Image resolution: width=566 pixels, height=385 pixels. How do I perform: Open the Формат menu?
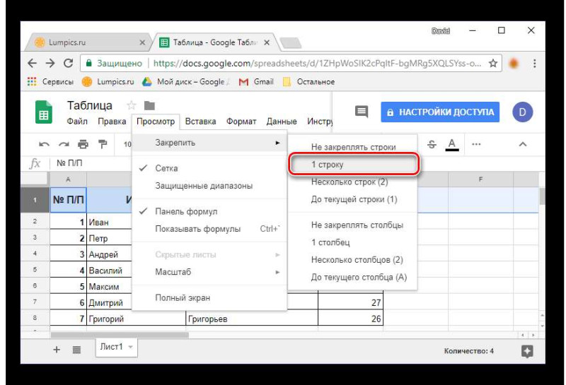241,122
